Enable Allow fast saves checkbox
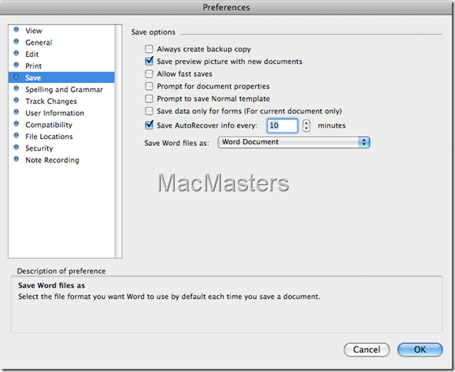The image size is (455, 372). (x=149, y=74)
